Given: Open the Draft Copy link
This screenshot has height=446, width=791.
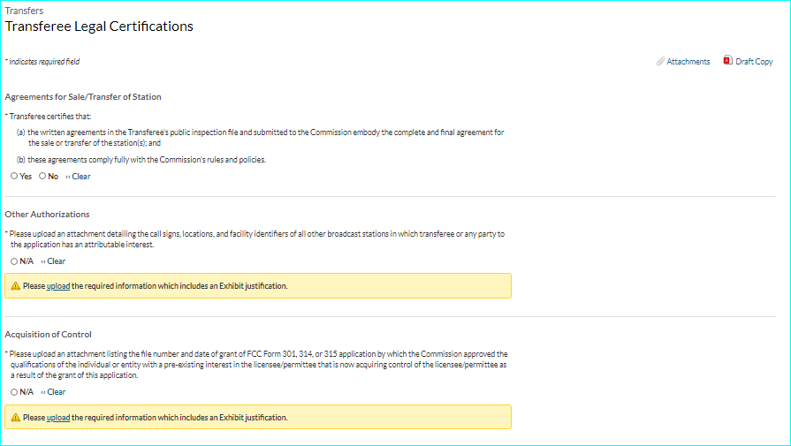Looking at the screenshot, I should [754, 62].
